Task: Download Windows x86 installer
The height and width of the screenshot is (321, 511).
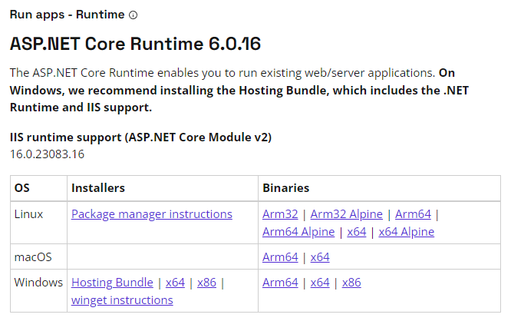Action: [x=206, y=282]
